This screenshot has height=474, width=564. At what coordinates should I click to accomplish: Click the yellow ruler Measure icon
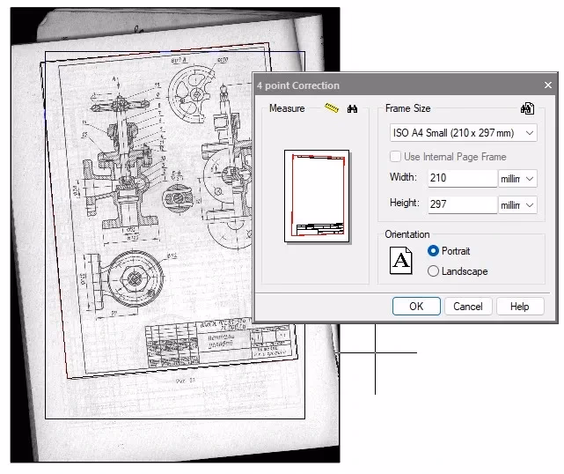pyautogui.click(x=332, y=107)
